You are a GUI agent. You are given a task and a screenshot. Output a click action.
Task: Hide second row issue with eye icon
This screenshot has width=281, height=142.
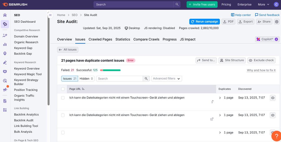273,115
